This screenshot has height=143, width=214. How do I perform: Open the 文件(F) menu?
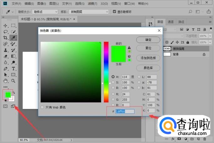(16, 3)
